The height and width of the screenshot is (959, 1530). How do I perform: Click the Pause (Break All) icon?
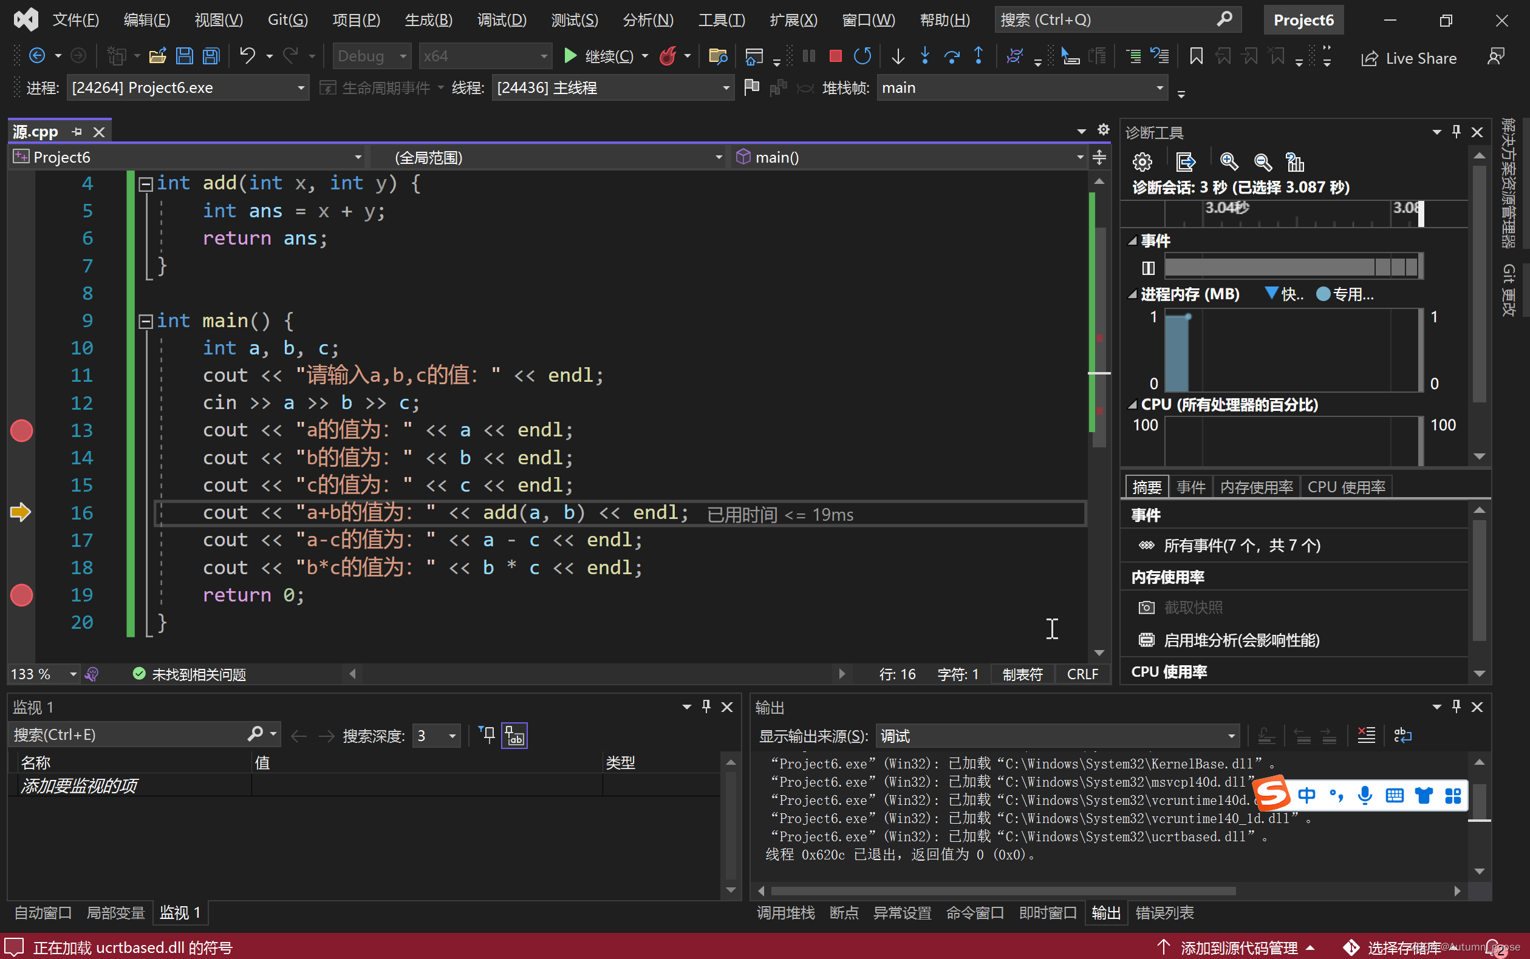808,56
